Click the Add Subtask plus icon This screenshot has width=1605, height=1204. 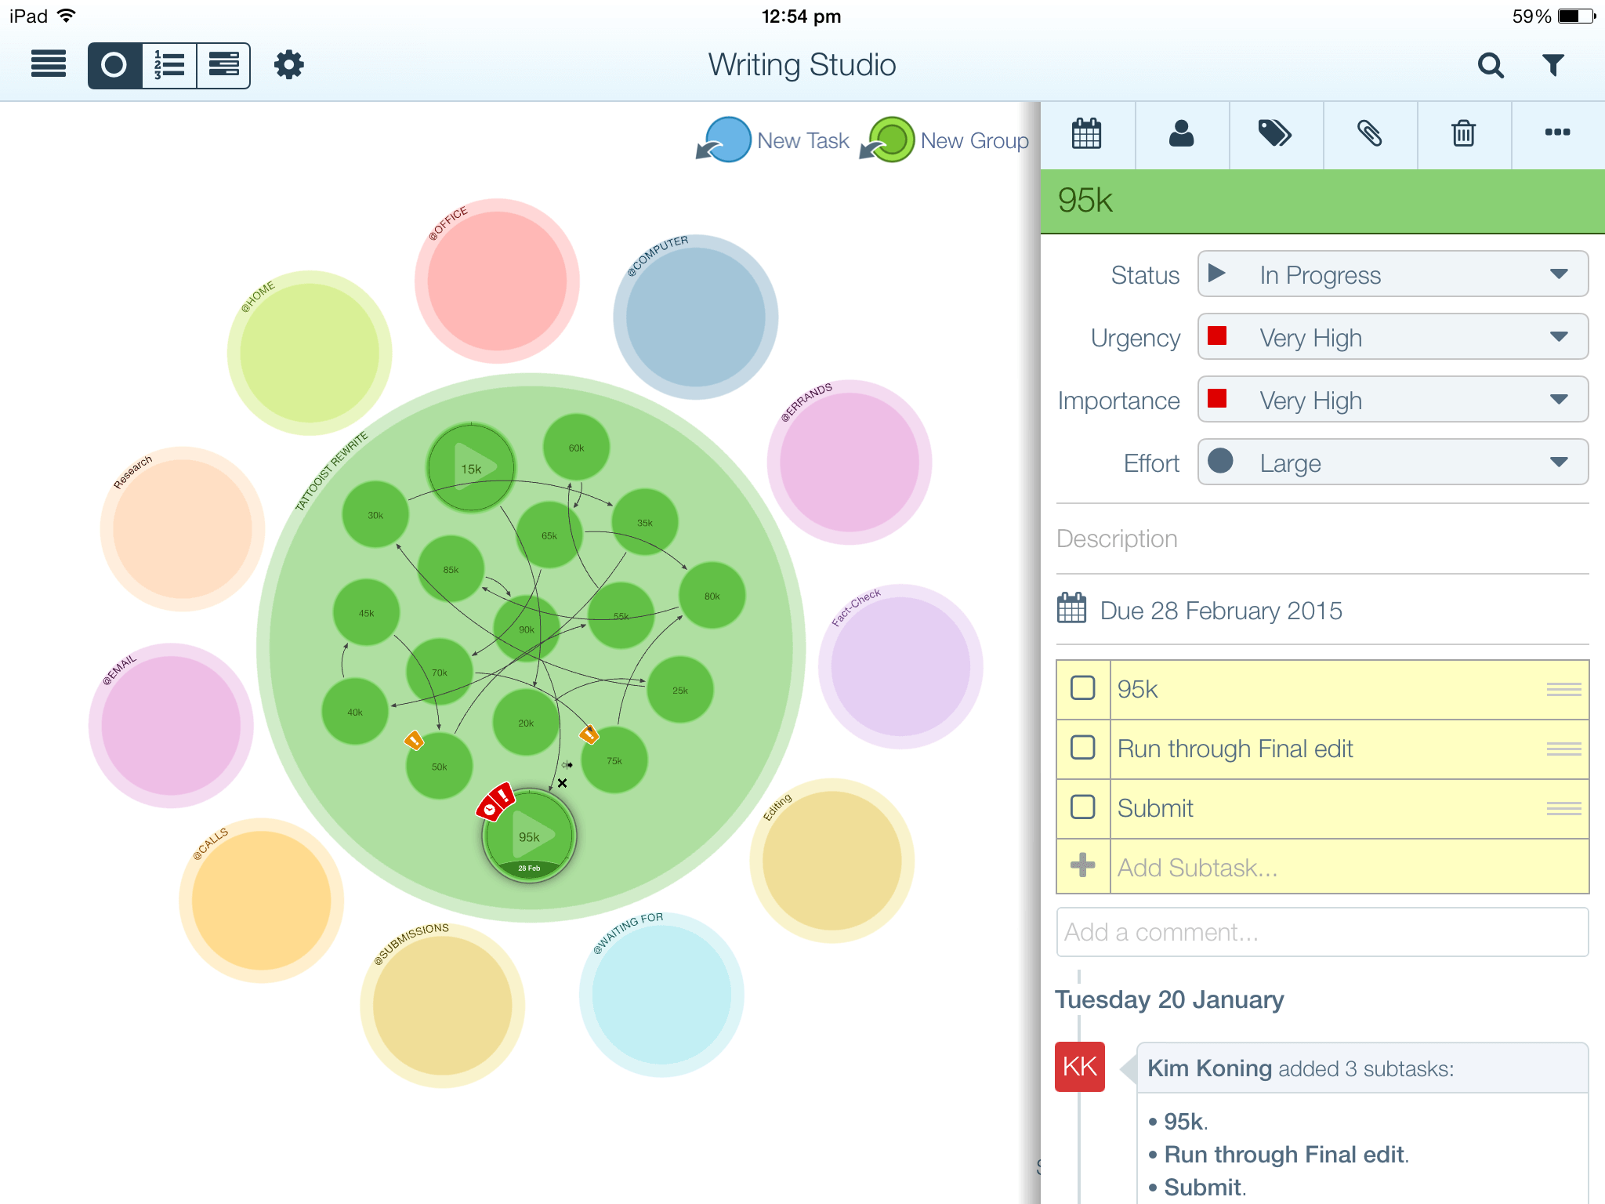click(1083, 866)
